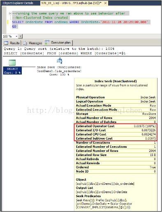Select the SELECT operator table icon
This screenshot has height=212, width=162.
[12, 63]
